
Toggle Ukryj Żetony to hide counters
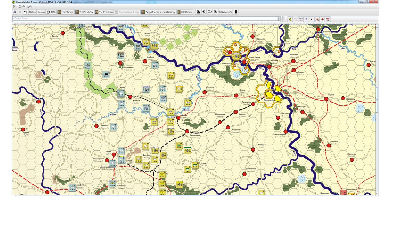point(226,12)
